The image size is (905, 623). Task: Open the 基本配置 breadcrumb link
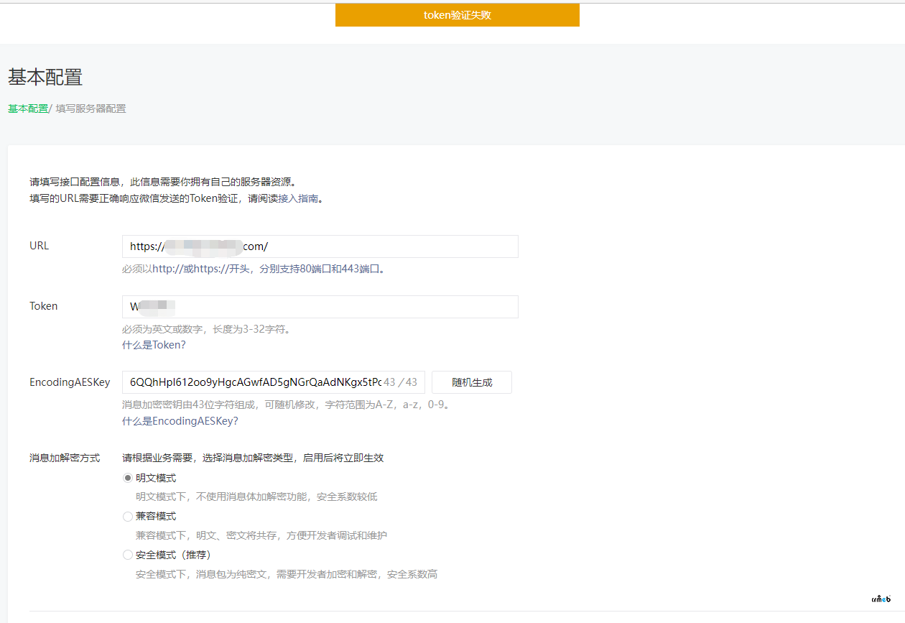pos(28,109)
